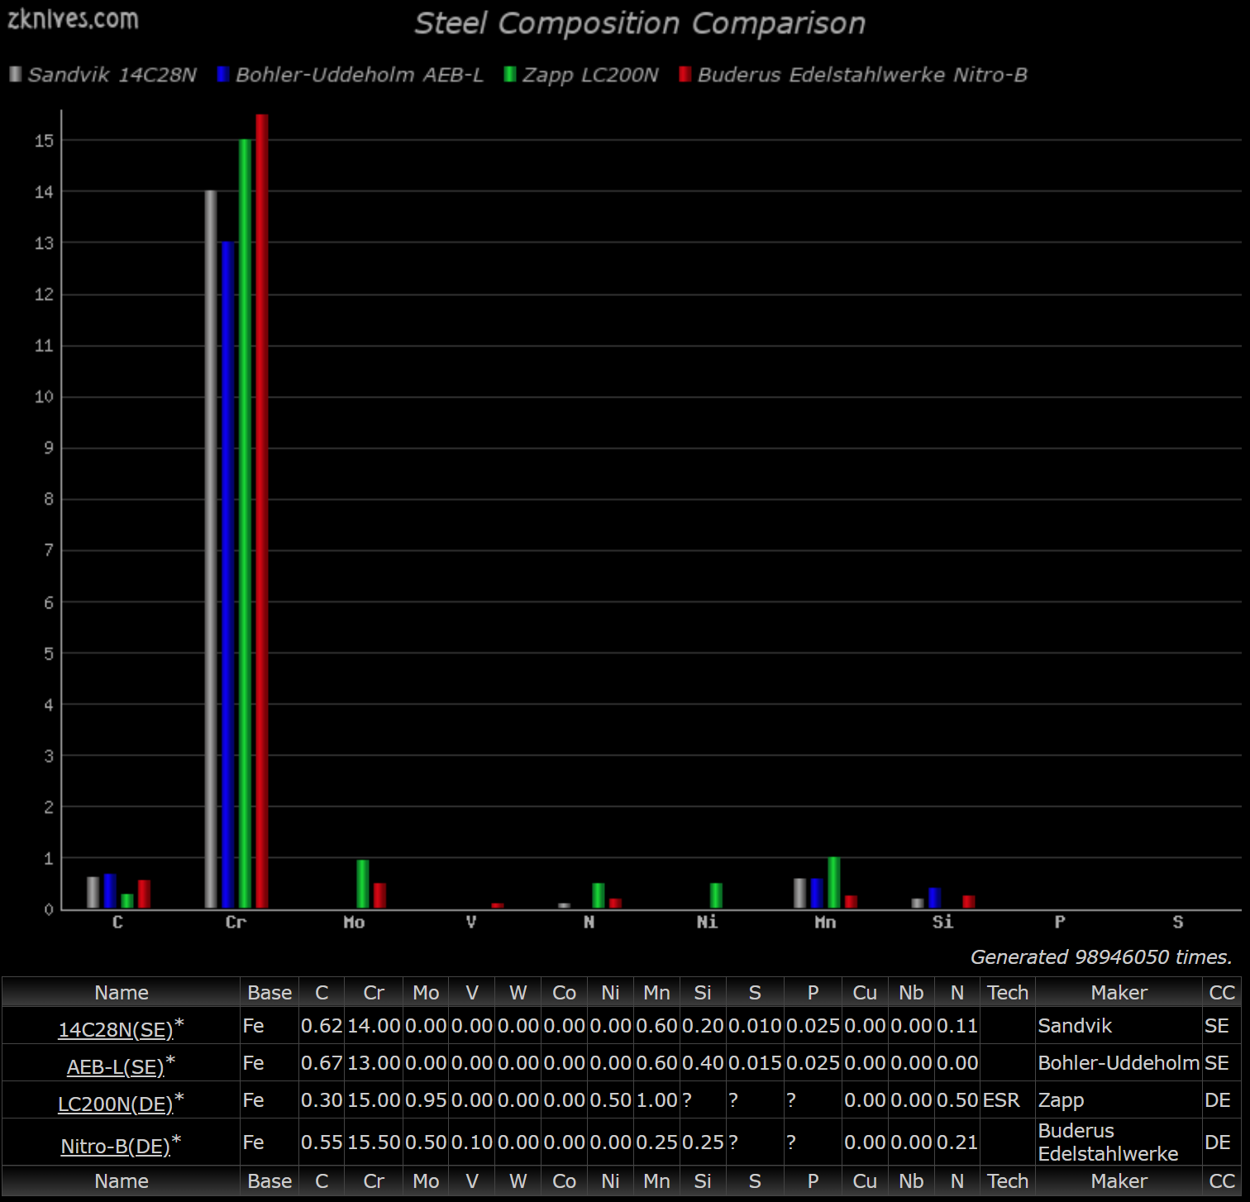Click the red Nitro-B chromium bar

(x=262, y=511)
